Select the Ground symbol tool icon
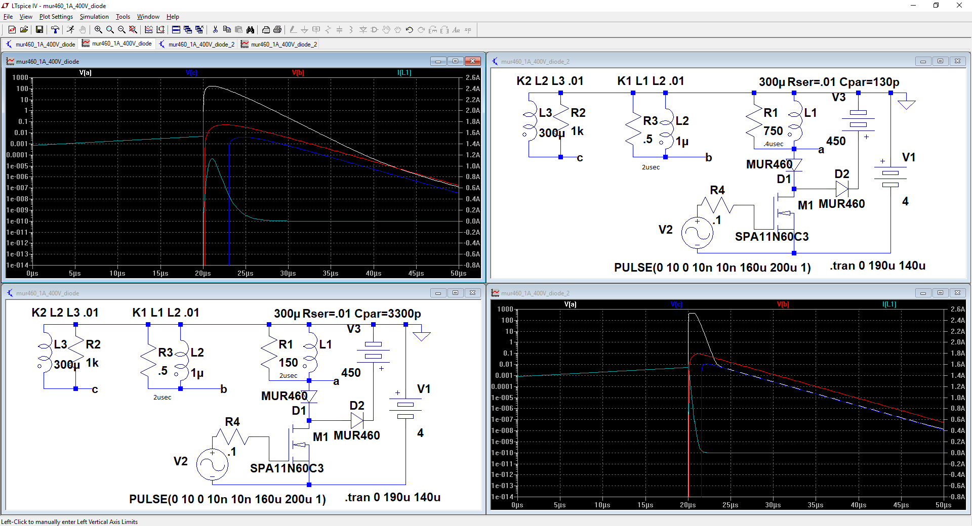 [x=304, y=30]
